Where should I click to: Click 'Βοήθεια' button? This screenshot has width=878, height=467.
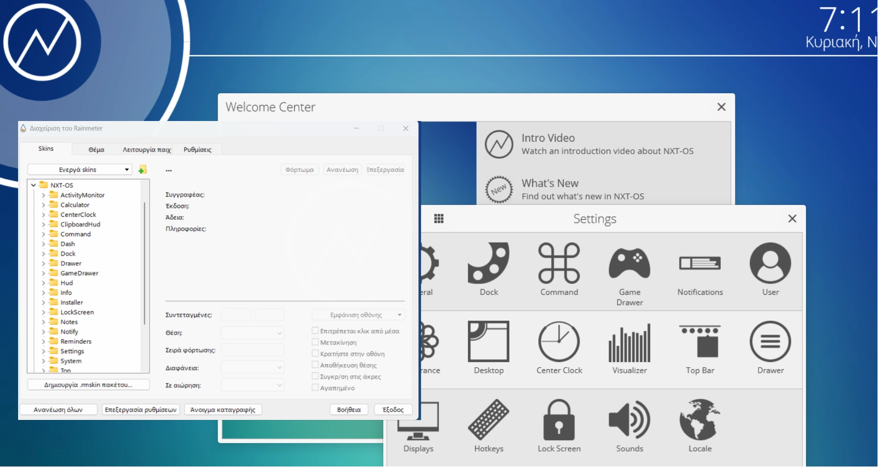click(349, 410)
